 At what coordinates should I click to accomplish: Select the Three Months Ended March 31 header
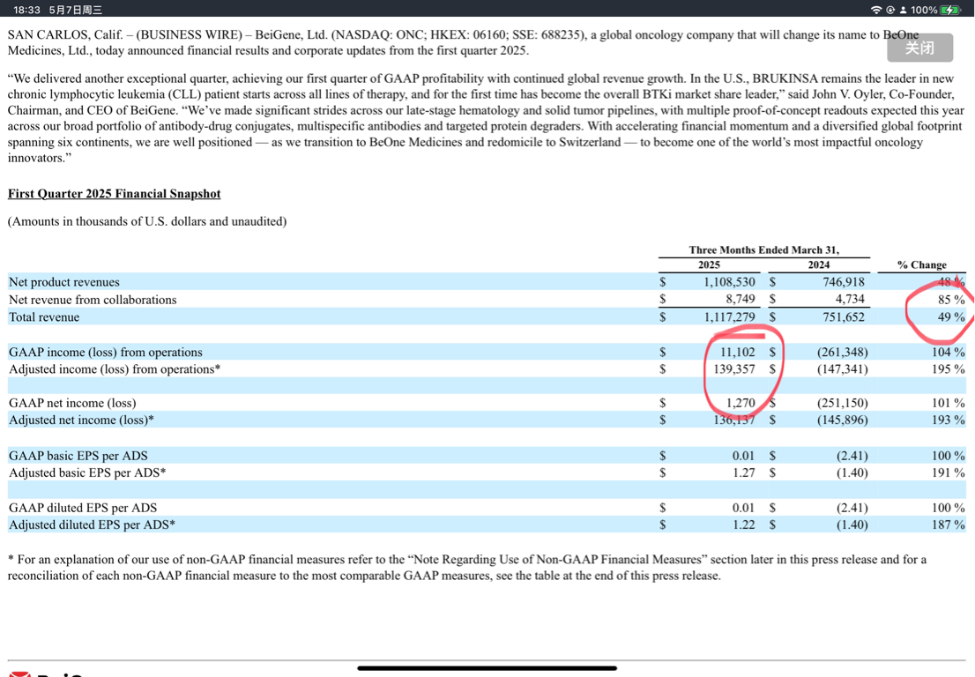tap(764, 250)
